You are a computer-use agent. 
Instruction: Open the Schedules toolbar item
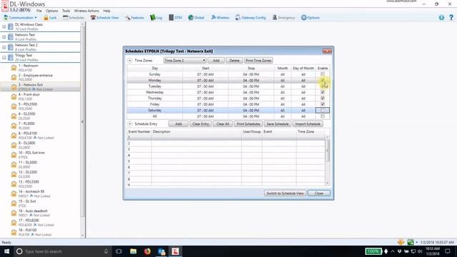(74, 17)
